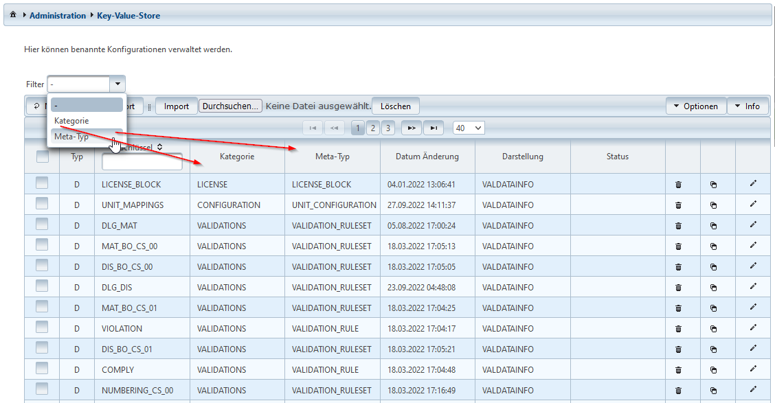Jump to last page in paginator
The image size is (775, 403).
coord(434,128)
